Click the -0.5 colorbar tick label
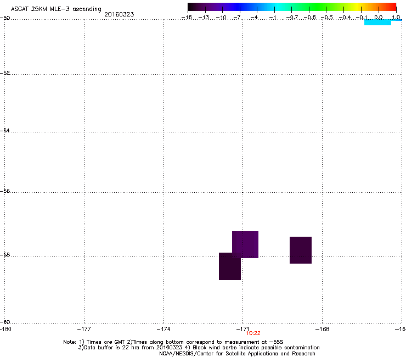 [x=327, y=18]
